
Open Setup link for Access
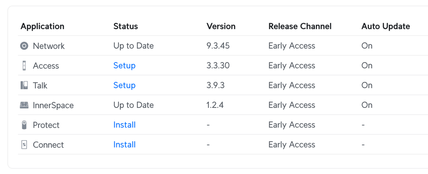click(x=124, y=66)
